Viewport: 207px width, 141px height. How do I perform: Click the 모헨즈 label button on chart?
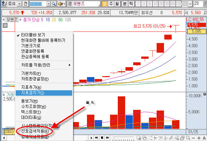[12, 20]
